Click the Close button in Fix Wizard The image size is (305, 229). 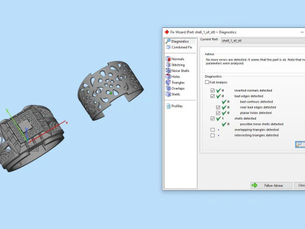[300, 185]
